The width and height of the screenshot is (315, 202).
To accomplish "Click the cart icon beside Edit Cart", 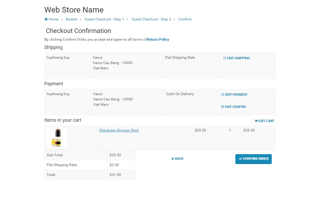I will click(256, 121).
